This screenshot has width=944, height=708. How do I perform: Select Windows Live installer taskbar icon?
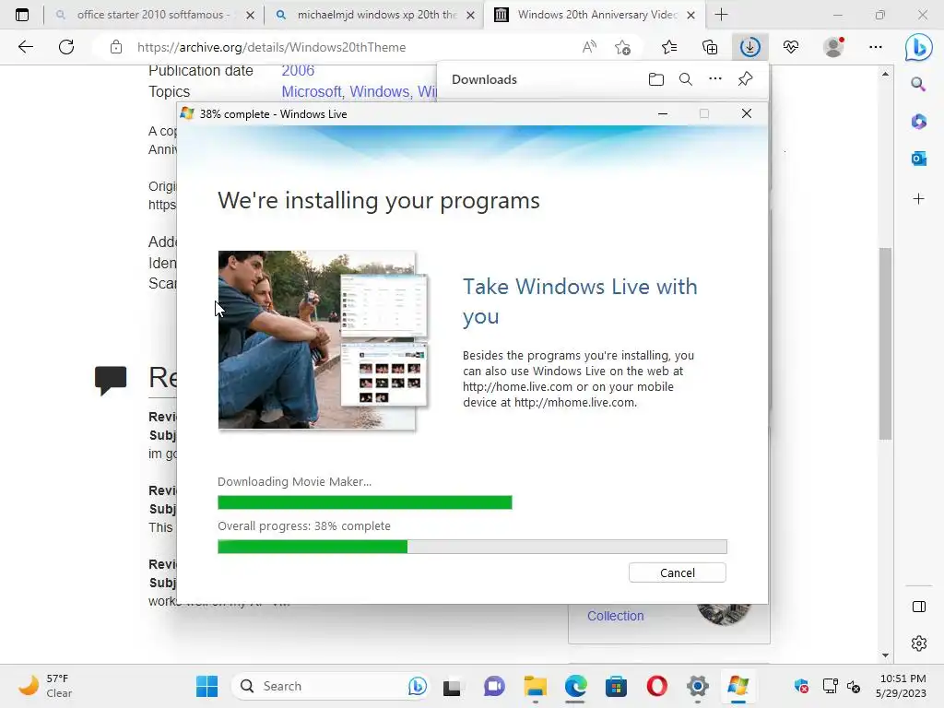point(738,686)
